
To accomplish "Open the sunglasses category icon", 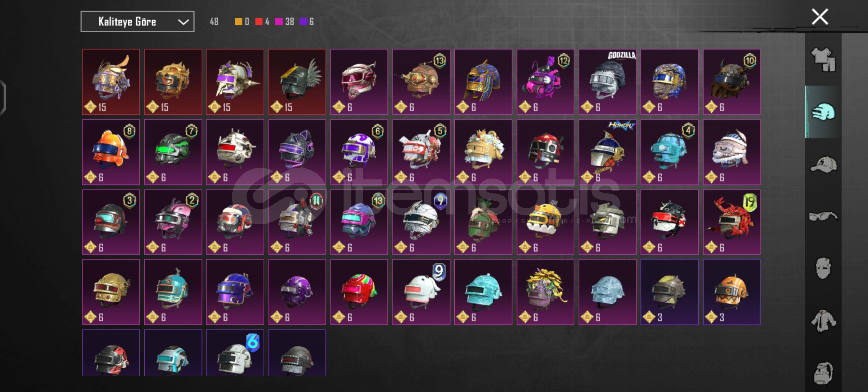I will click(x=823, y=217).
